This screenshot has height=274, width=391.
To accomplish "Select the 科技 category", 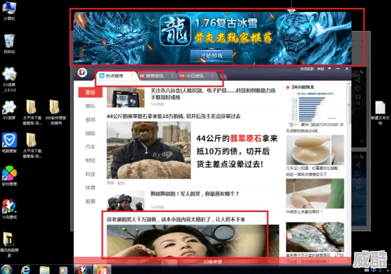I will tap(90, 174).
